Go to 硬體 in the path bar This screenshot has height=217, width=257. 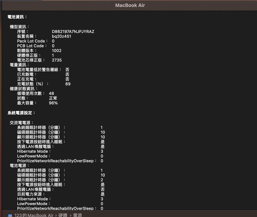(x=63, y=215)
